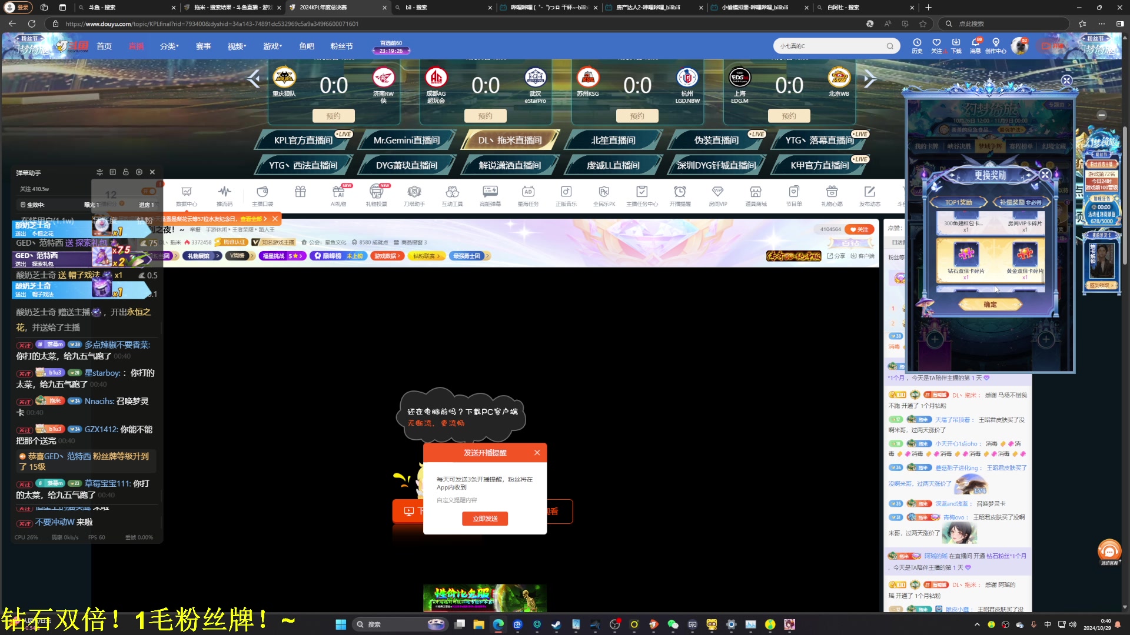Expand the 视频 dropdown in navigation
The width and height of the screenshot is (1130, 635).
click(237, 46)
